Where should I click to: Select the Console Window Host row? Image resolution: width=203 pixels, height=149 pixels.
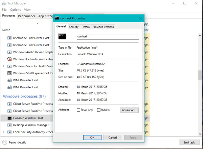26,118
